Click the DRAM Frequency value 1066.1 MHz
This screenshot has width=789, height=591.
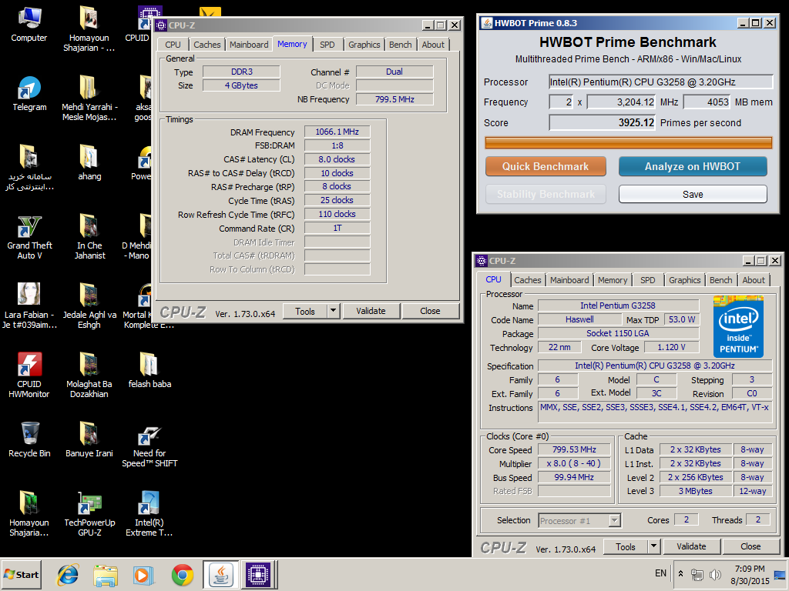tap(337, 132)
